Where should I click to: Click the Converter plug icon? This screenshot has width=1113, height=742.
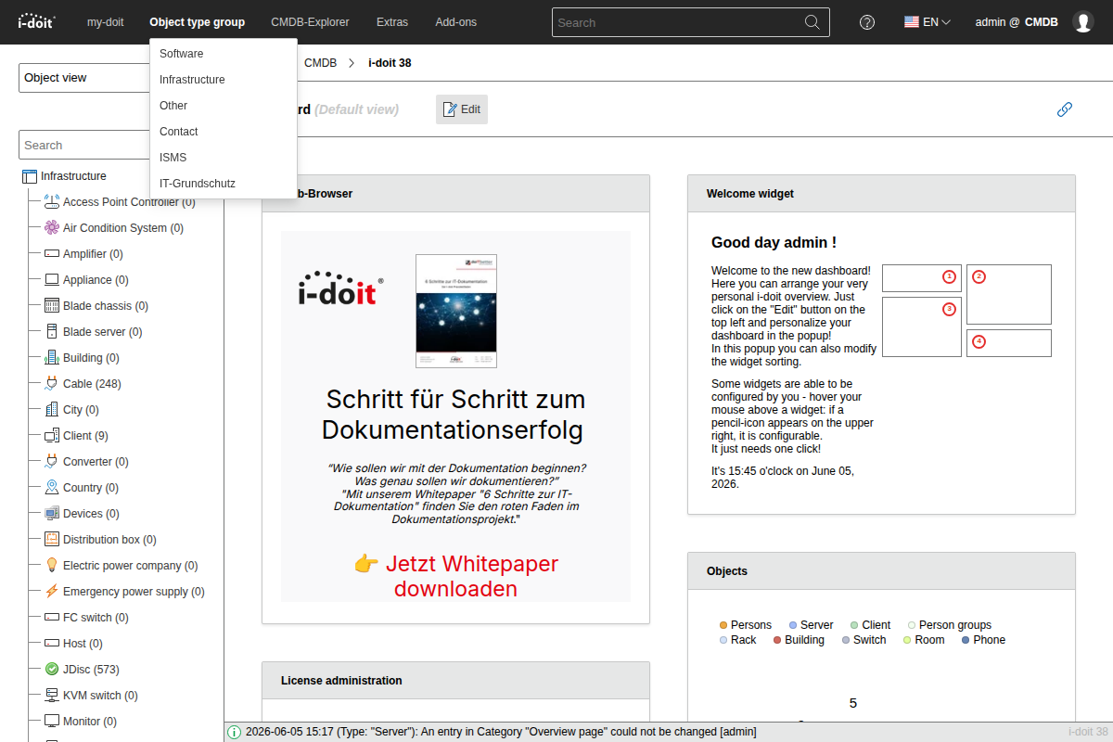click(52, 462)
